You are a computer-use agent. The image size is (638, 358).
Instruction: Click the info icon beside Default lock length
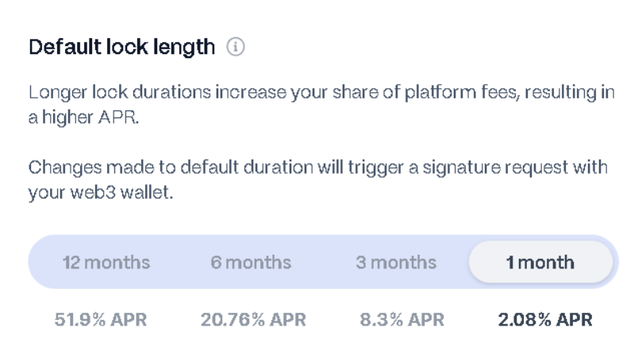pos(236,48)
